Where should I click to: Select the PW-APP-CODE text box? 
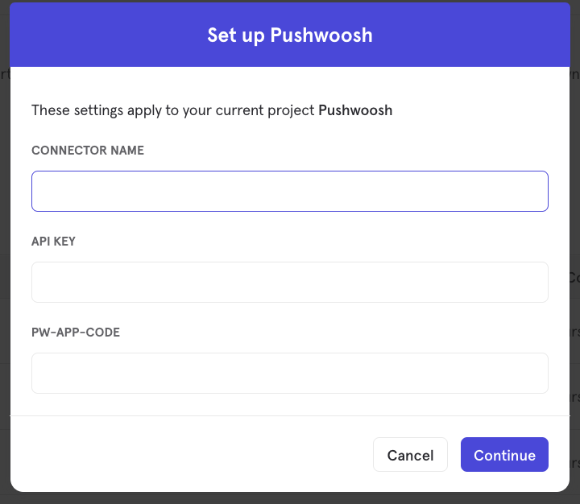coord(290,373)
